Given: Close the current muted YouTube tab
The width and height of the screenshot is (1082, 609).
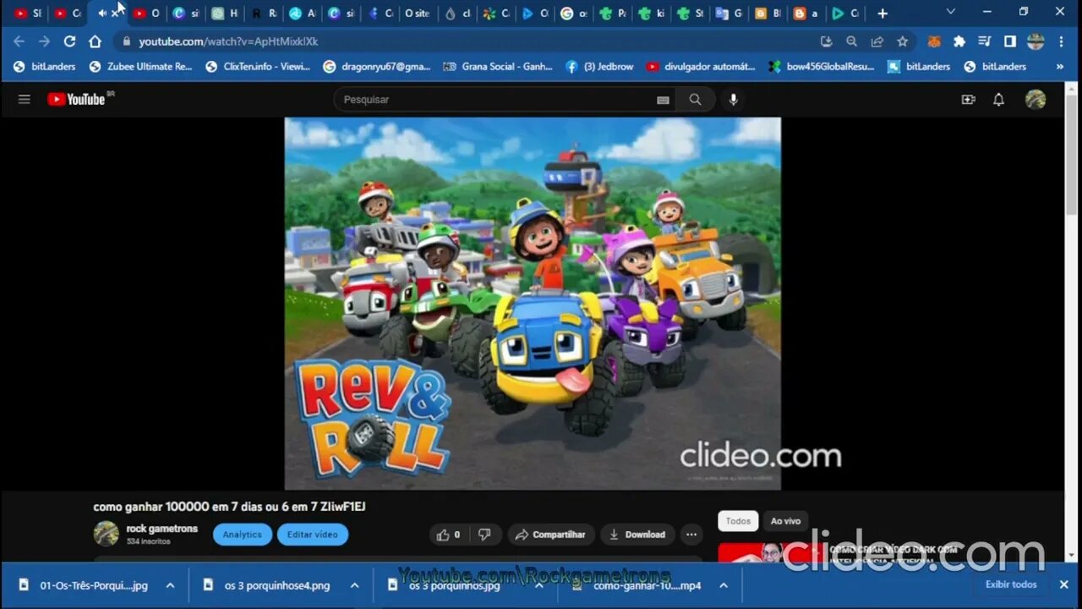Looking at the screenshot, I should [115, 14].
